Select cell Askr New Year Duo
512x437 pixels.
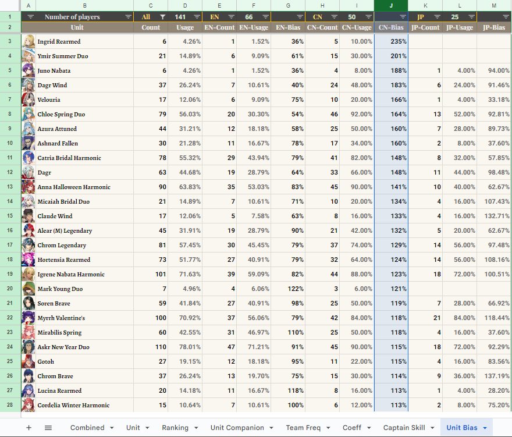[x=84, y=347]
